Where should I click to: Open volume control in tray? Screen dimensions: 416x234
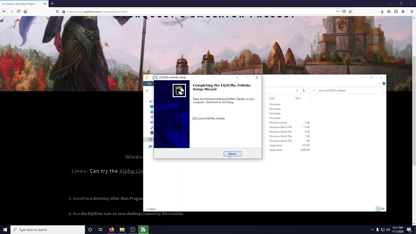coord(388,230)
